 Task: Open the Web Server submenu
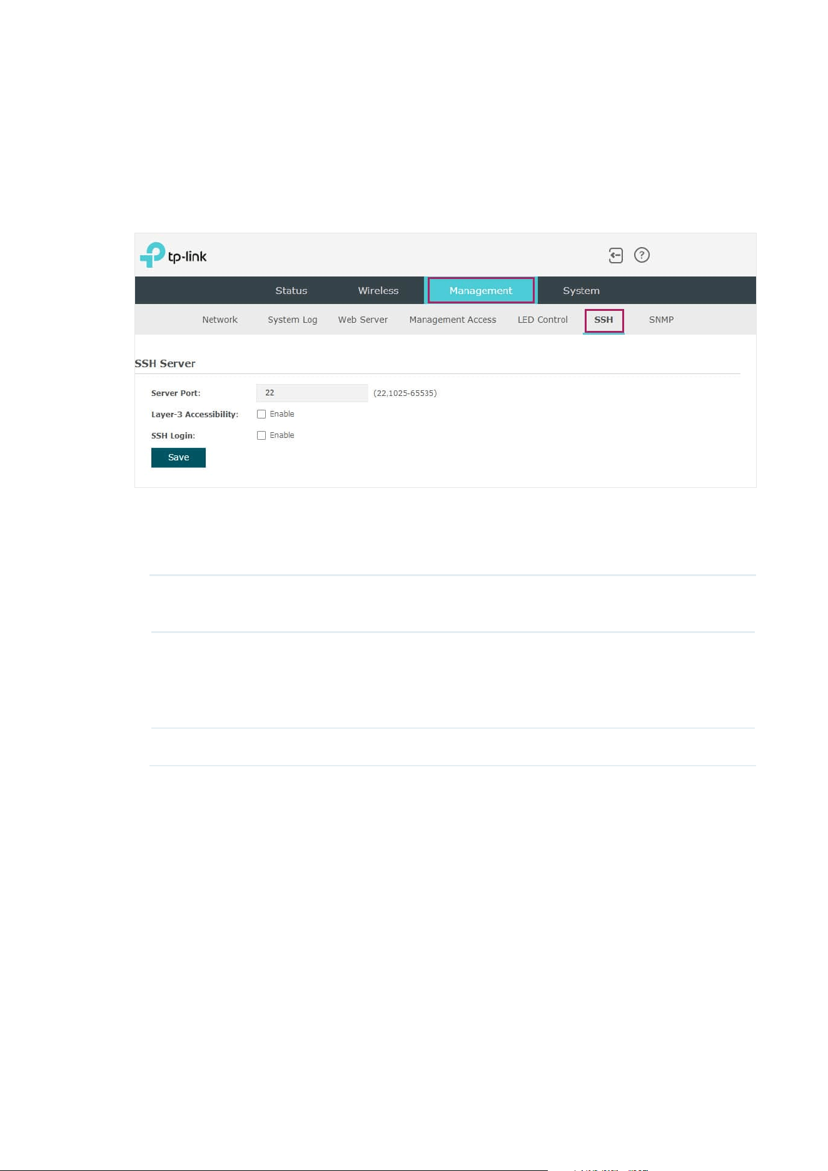363,320
